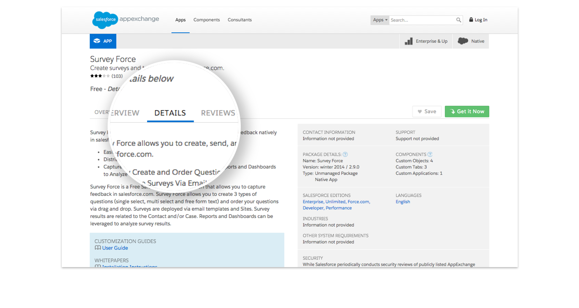
Task: Click the Survey Force app title
Action: click(113, 59)
